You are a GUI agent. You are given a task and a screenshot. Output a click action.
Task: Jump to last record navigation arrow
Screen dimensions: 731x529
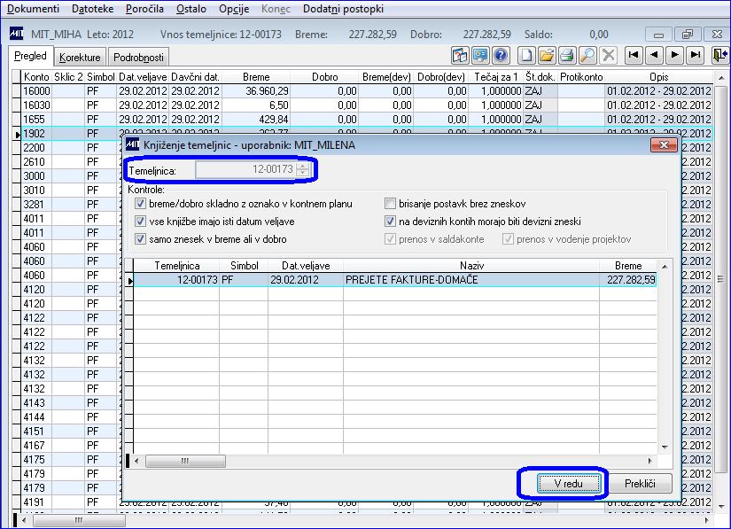[695, 56]
